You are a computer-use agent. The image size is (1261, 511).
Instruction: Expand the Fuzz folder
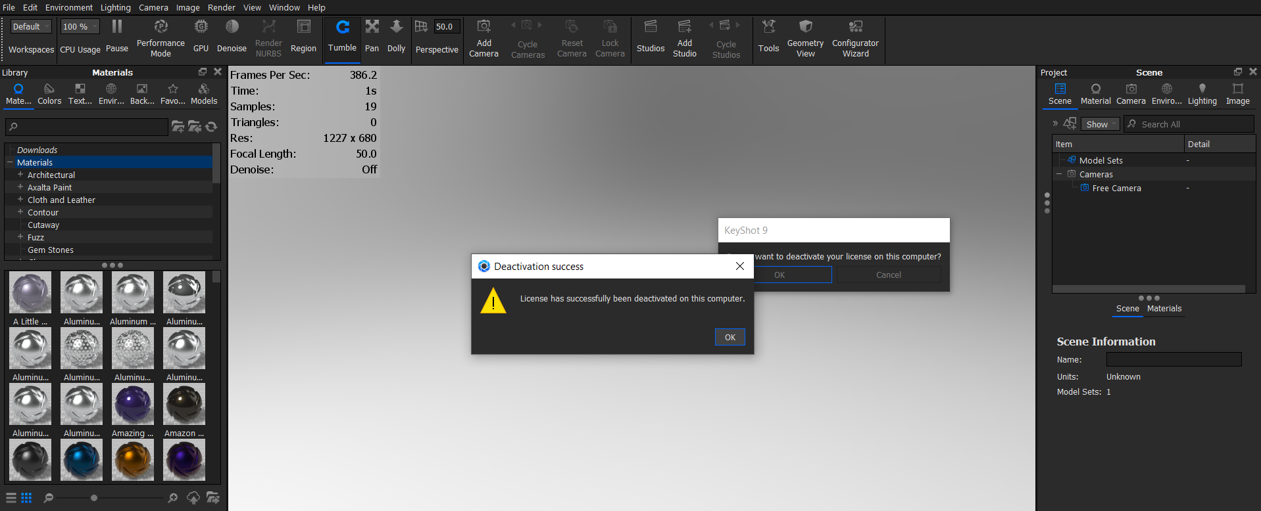[x=20, y=237]
